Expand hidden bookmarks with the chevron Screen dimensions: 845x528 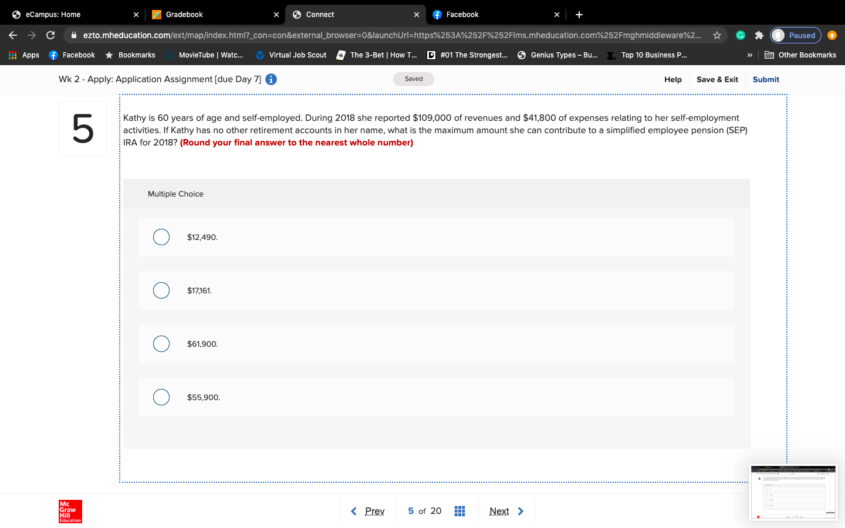pos(750,55)
